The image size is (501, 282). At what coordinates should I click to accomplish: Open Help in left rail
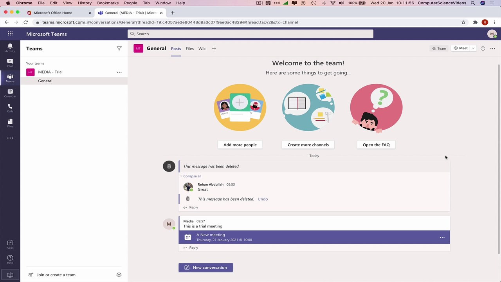[x=10, y=260]
